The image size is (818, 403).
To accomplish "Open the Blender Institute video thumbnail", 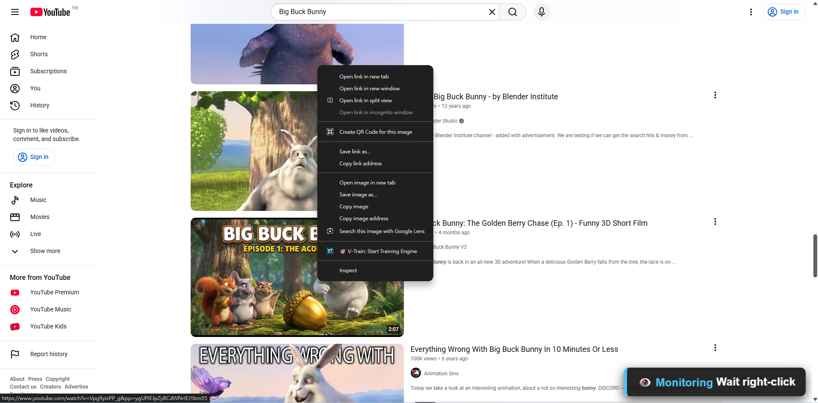I will click(x=254, y=151).
